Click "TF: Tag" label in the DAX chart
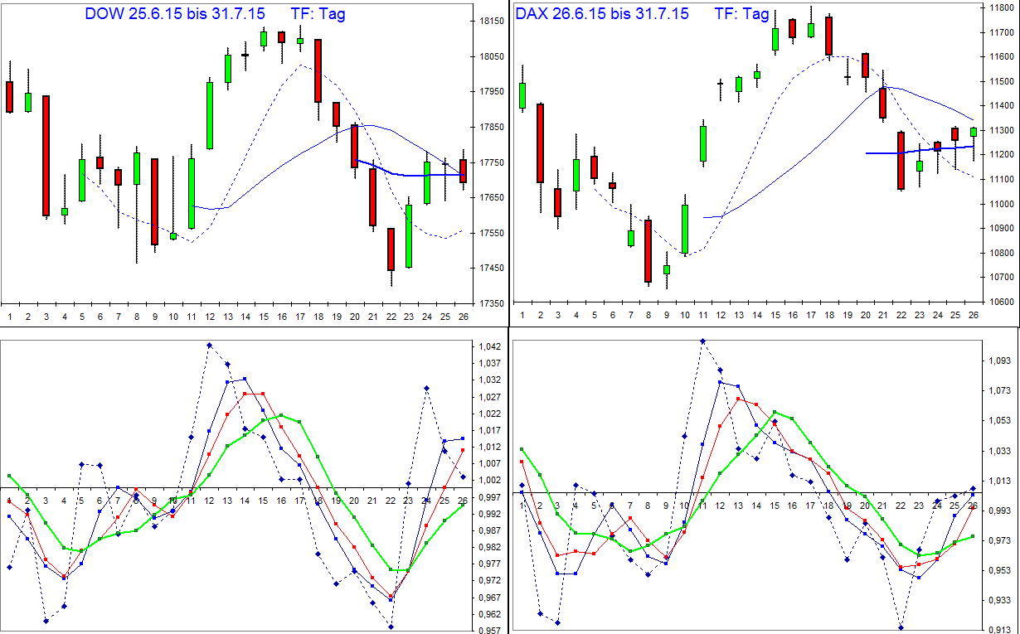This screenshot has width=1020, height=634. click(x=741, y=13)
